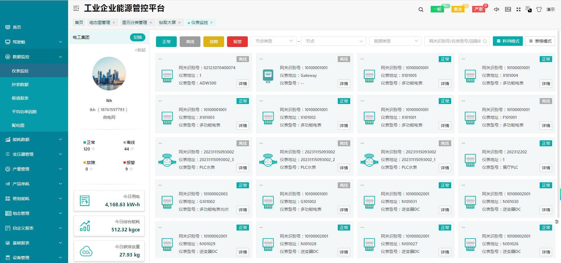
Task: Click the meter icon of the 展厅PLC card
Action: (x=470, y=160)
